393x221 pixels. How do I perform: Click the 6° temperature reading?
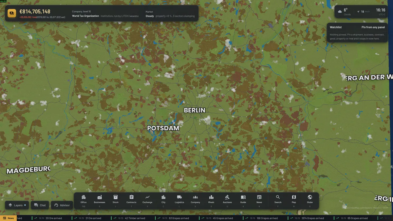[x=346, y=10]
